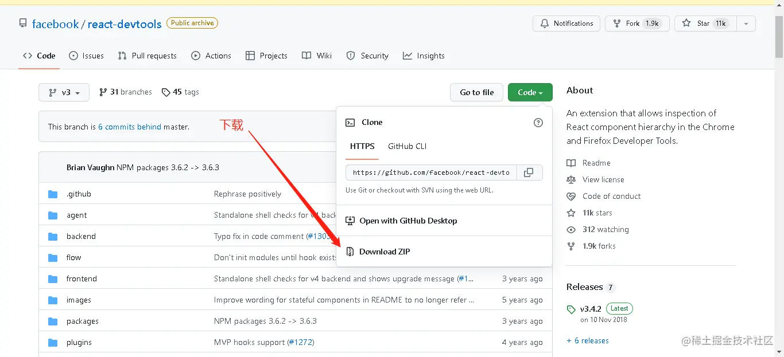Select the HTTPS clone tab
The height and width of the screenshot is (357, 784).
(x=362, y=147)
